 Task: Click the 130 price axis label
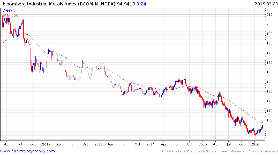(269, 91)
